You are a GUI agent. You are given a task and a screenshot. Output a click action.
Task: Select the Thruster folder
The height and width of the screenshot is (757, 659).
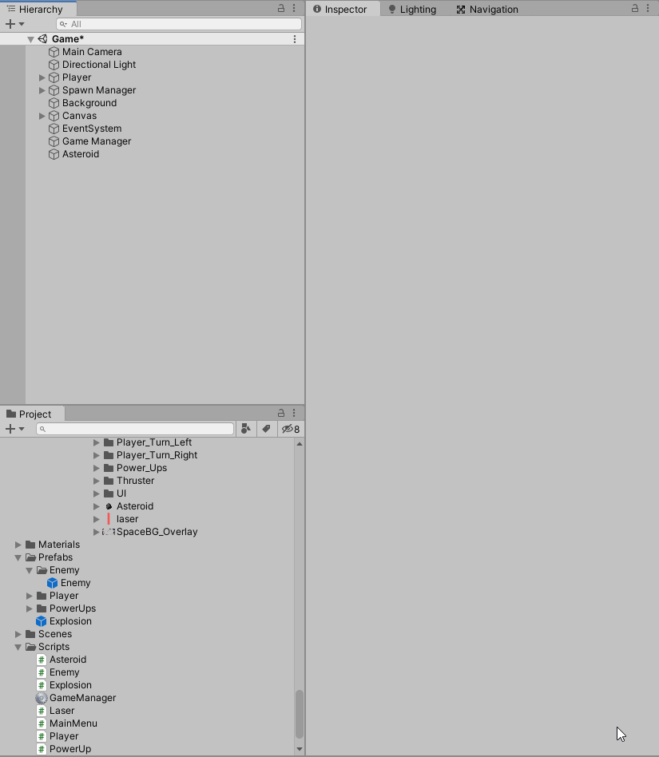click(135, 481)
